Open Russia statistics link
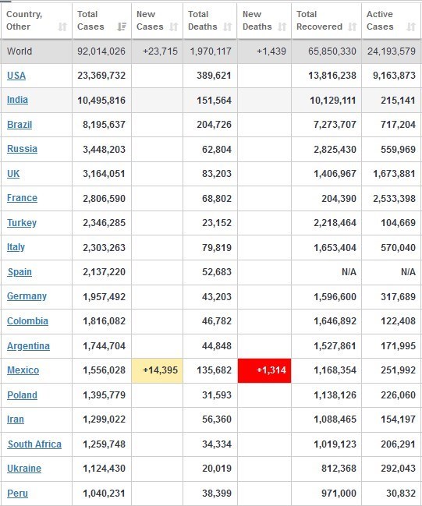 click(22, 149)
